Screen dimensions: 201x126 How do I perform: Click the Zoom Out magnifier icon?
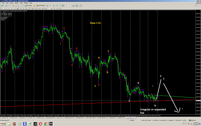tap(60, 5)
